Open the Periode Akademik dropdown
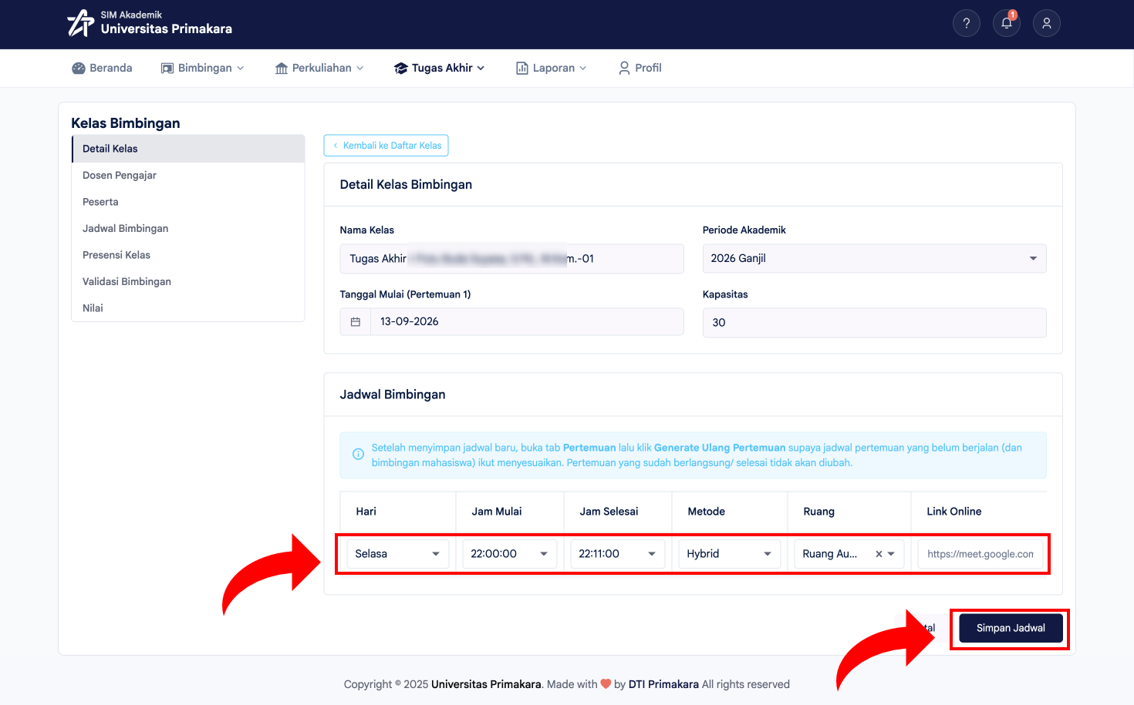Image resolution: width=1134 pixels, height=705 pixels. (874, 259)
